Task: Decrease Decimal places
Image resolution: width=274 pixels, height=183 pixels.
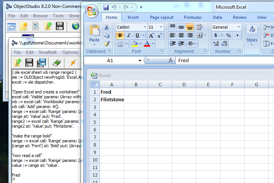Action: [224, 44]
